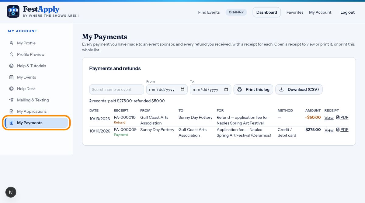Open the Dashboard nav item
Image resolution: width=365 pixels, height=203 pixels.
266,12
